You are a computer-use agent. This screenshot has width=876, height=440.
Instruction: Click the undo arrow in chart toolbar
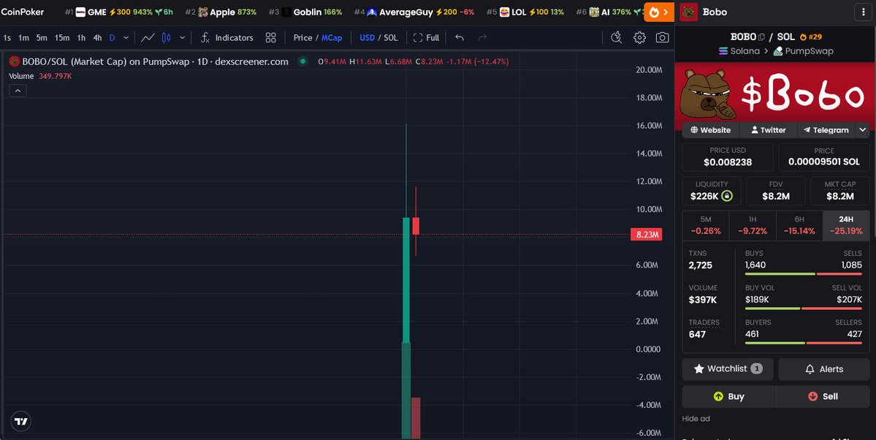[460, 37]
